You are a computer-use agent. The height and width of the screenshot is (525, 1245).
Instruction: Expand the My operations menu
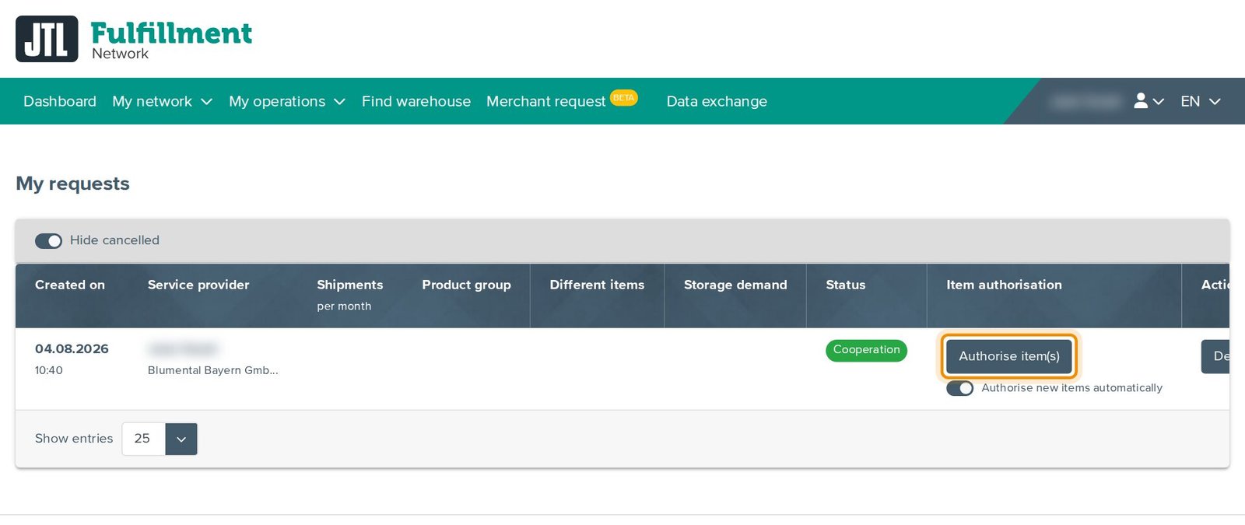pos(287,101)
